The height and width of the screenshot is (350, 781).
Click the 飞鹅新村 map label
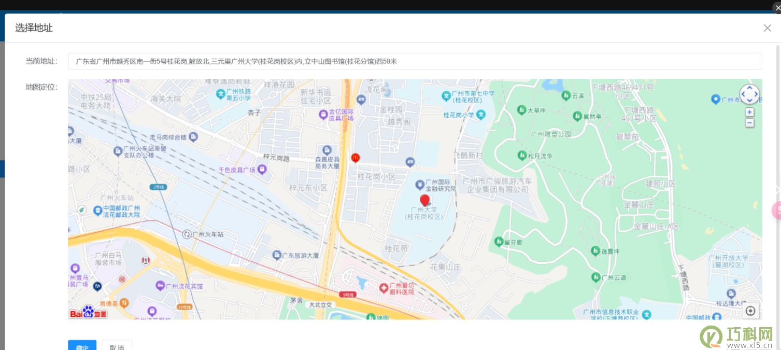pos(468,156)
